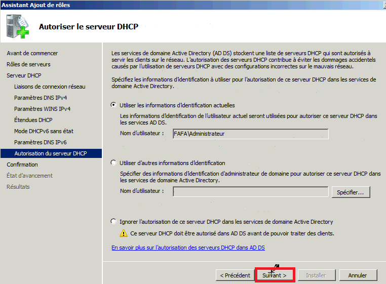Click the yellow warning triangle icon
386x284 pixels.
click(123, 233)
